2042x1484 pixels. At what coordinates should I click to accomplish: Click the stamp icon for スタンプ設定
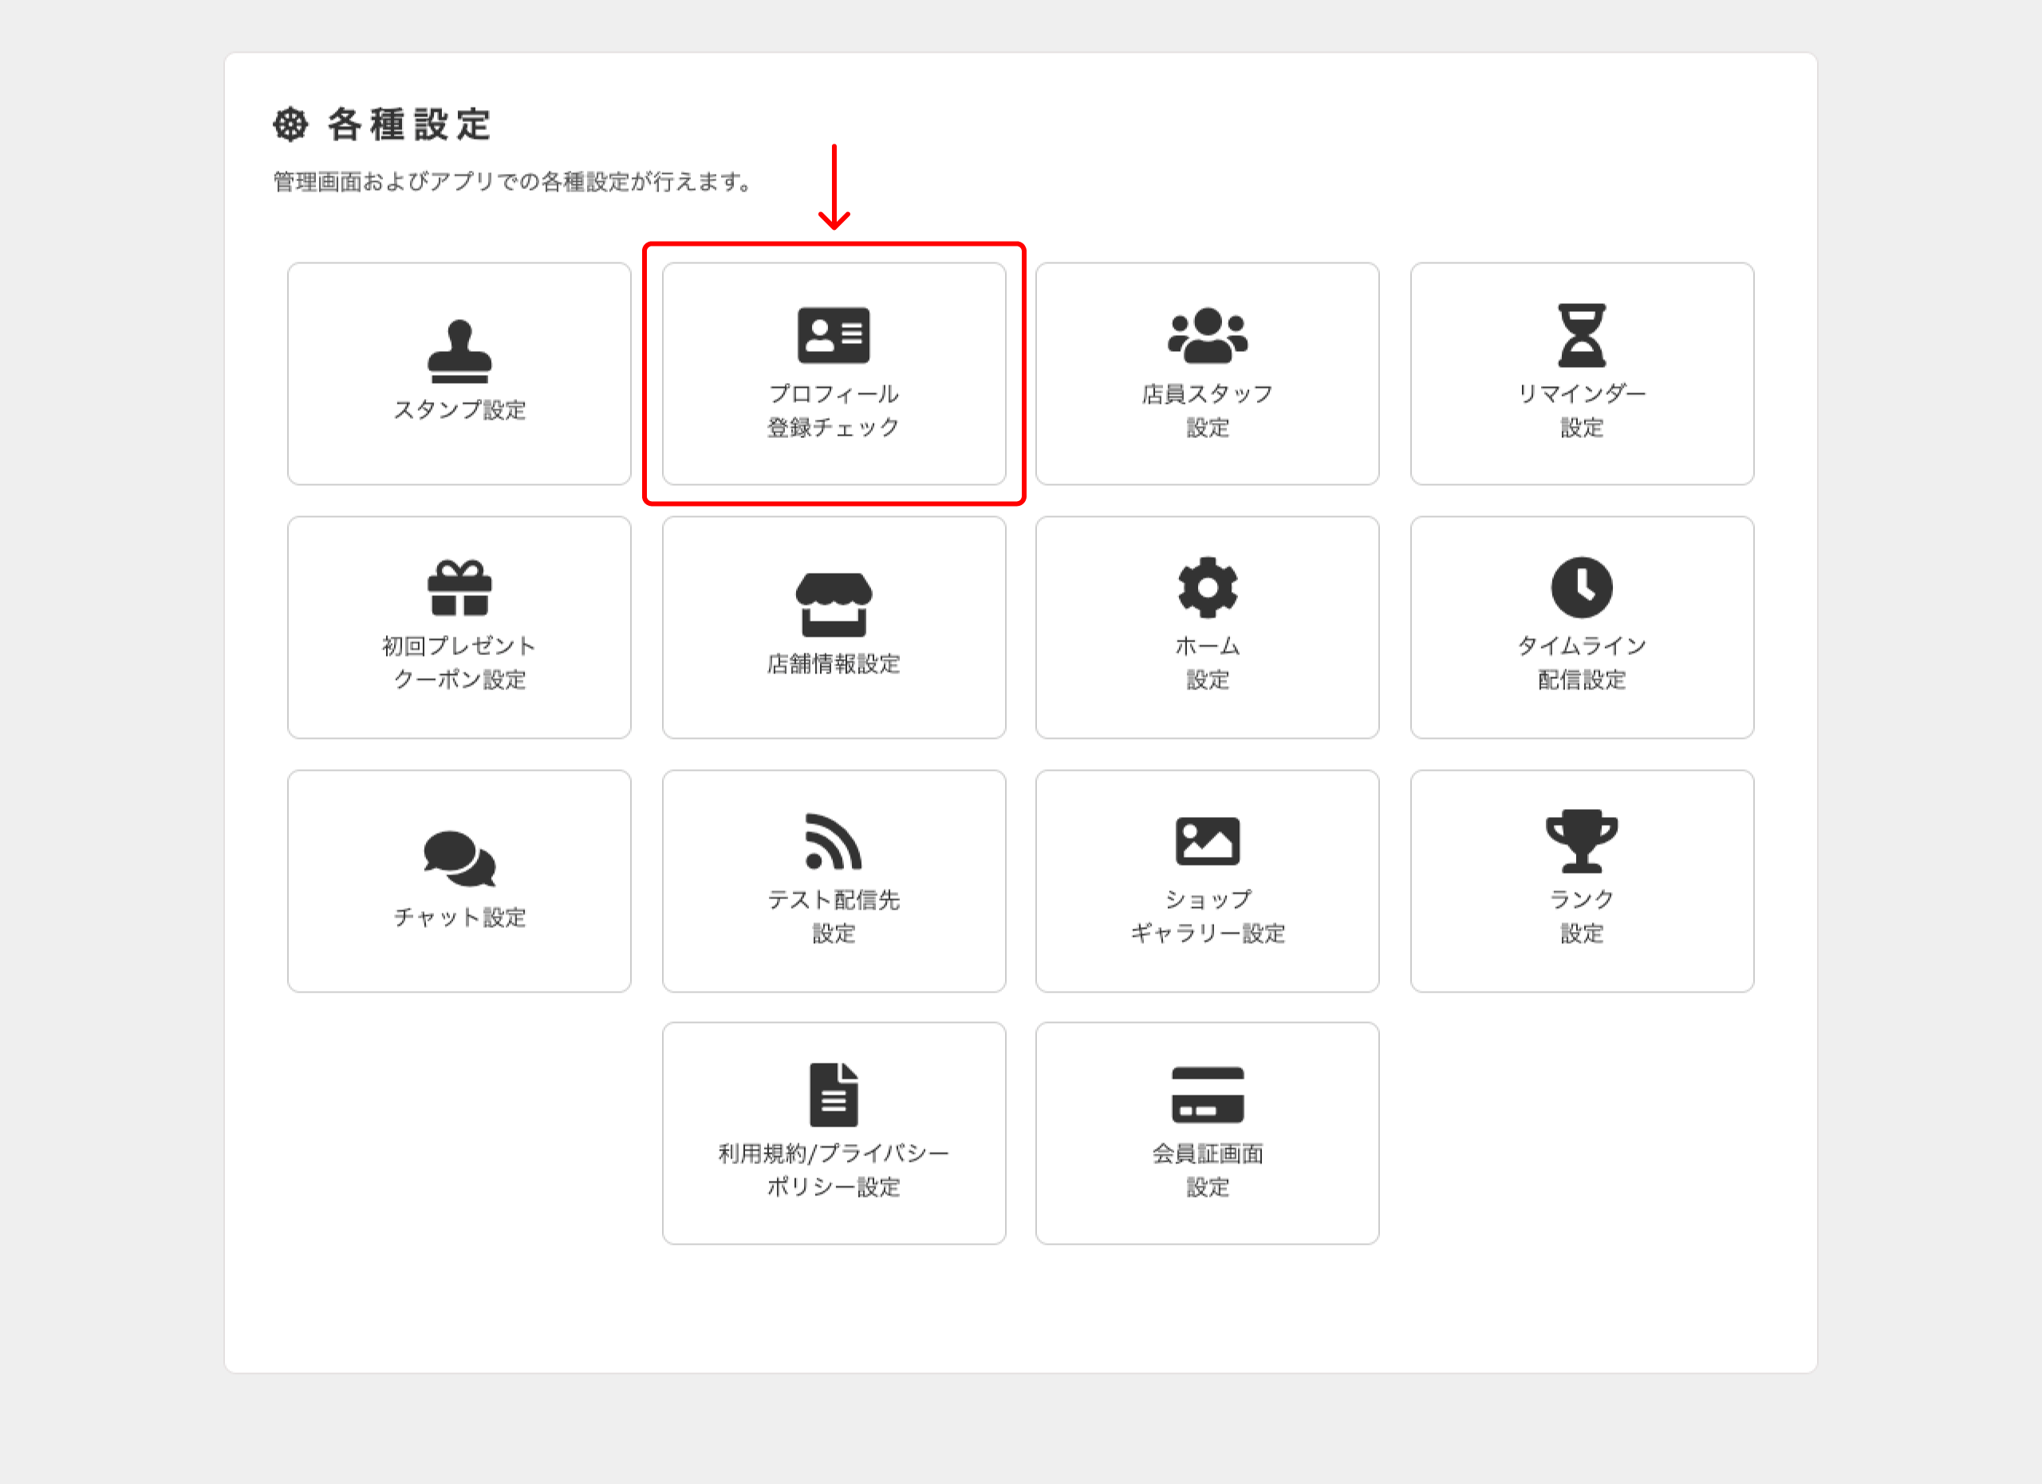(459, 351)
